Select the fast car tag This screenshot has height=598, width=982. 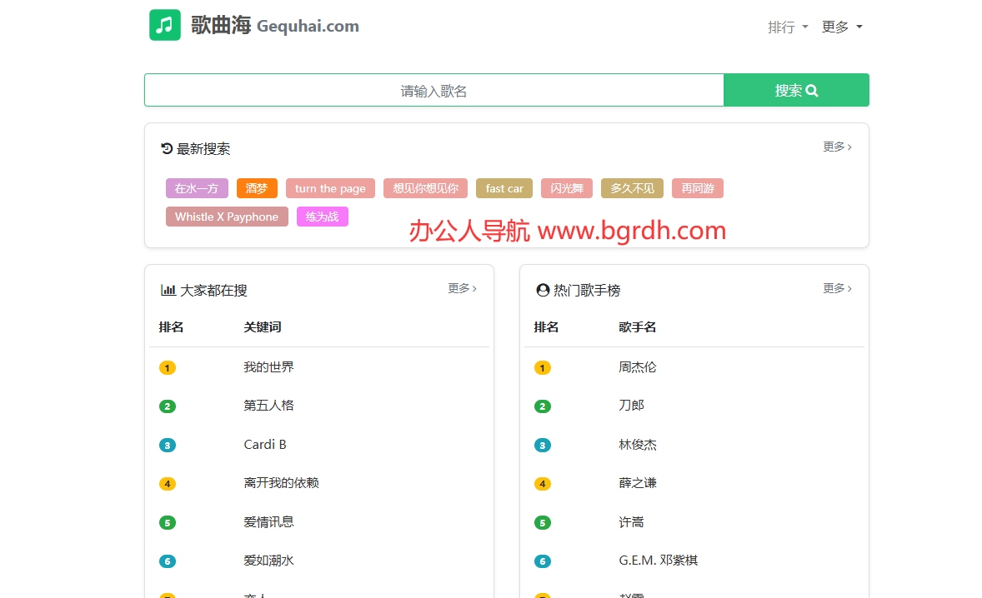click(504, 188)
